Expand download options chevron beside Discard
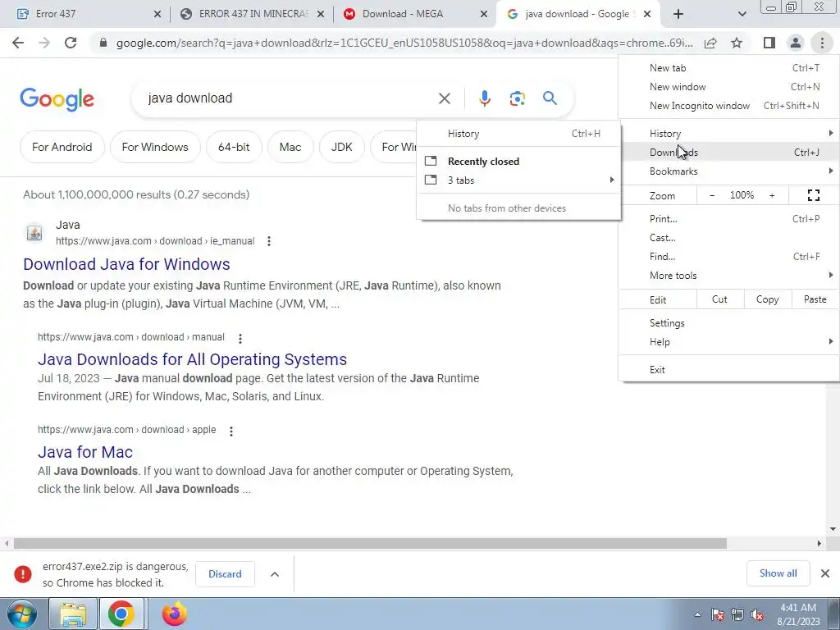 tap(275, 573)
